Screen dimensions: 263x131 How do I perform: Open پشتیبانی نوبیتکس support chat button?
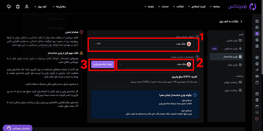pyautogui.click(x=17, y=128)
